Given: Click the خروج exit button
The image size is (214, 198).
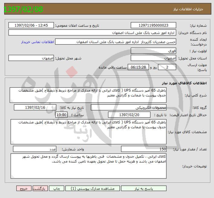Looking at the screenshot, I should click(x=24, y=188).
